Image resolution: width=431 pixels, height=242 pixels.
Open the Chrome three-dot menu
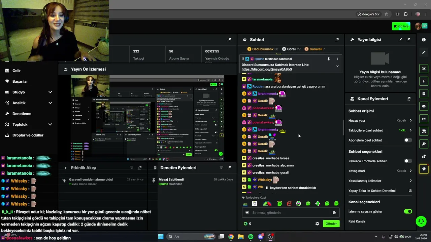pyautogui.click(x=426, y=14)
